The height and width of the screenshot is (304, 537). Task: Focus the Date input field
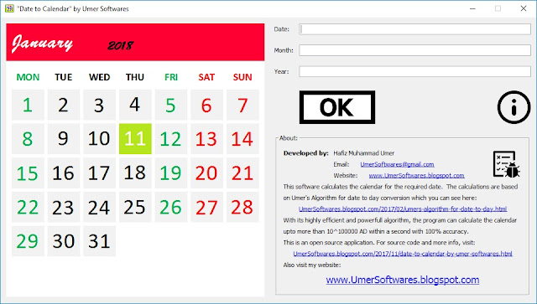pyautogui.click(x=414, y=29)
